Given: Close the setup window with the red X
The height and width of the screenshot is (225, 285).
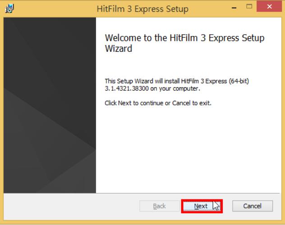Looking at the screenshot, I should (269, 7).
